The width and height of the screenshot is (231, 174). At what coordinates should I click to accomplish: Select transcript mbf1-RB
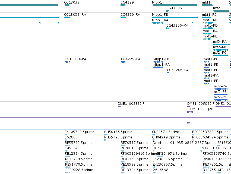210,20
